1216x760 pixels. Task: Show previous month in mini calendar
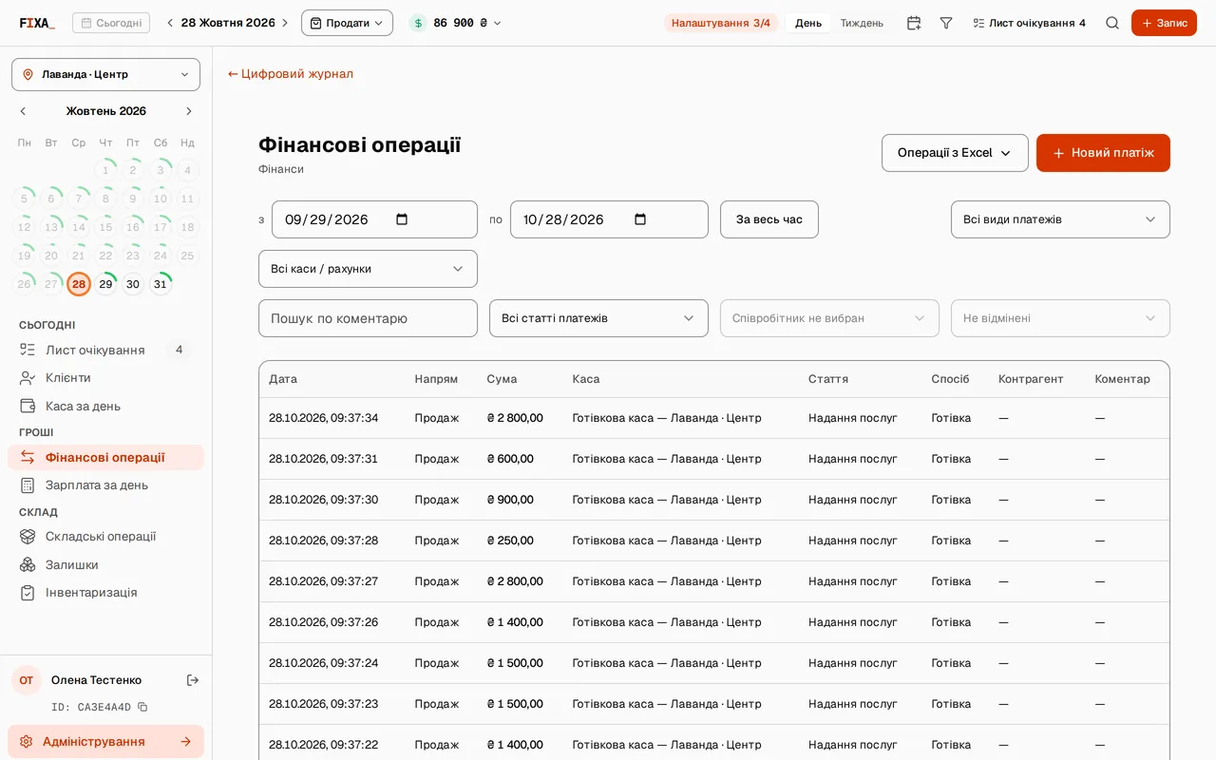click(24, 111)
